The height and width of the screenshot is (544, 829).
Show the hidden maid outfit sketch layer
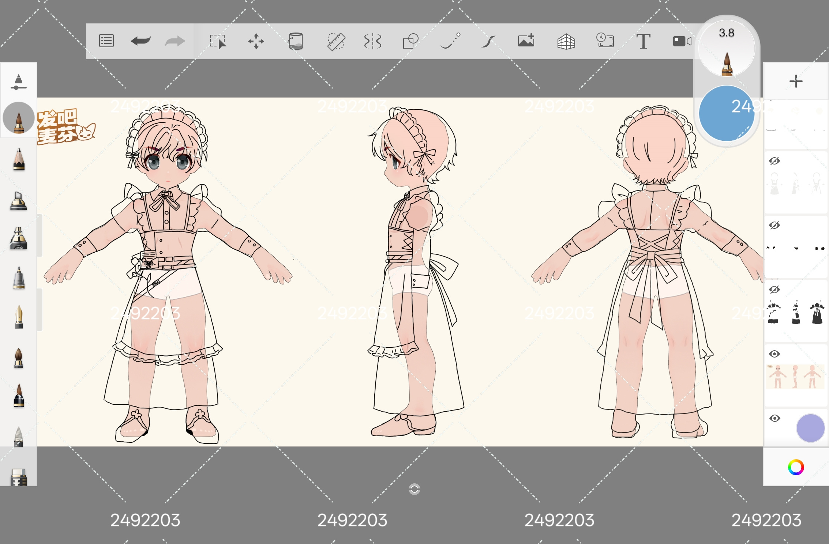[x=774, y=161]
